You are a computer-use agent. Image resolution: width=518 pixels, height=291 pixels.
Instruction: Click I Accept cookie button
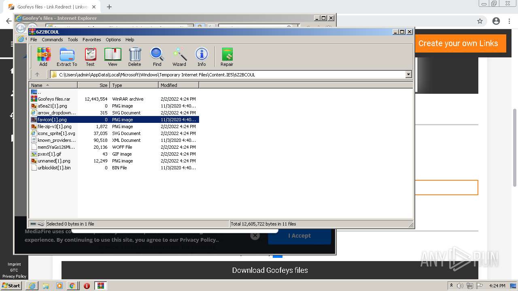click(x=299, y=236)
